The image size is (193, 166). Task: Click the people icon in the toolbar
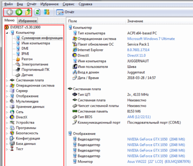47,12
